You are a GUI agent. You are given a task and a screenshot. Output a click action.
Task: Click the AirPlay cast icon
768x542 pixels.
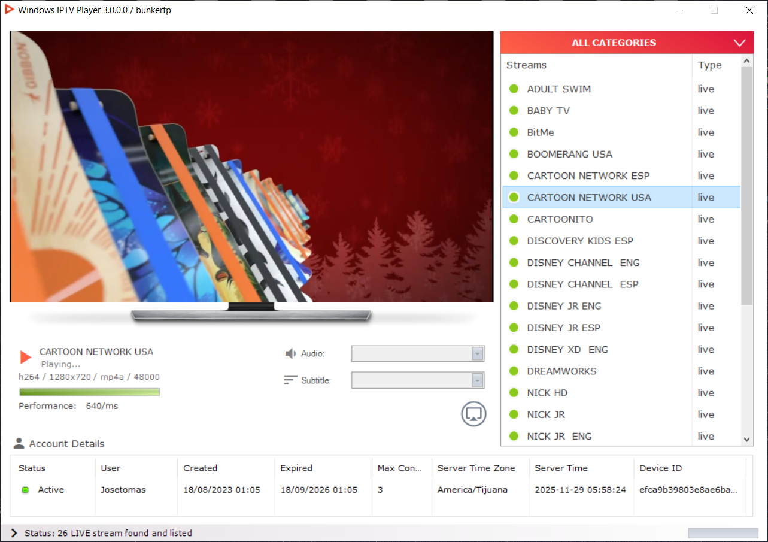pos(473,414)
